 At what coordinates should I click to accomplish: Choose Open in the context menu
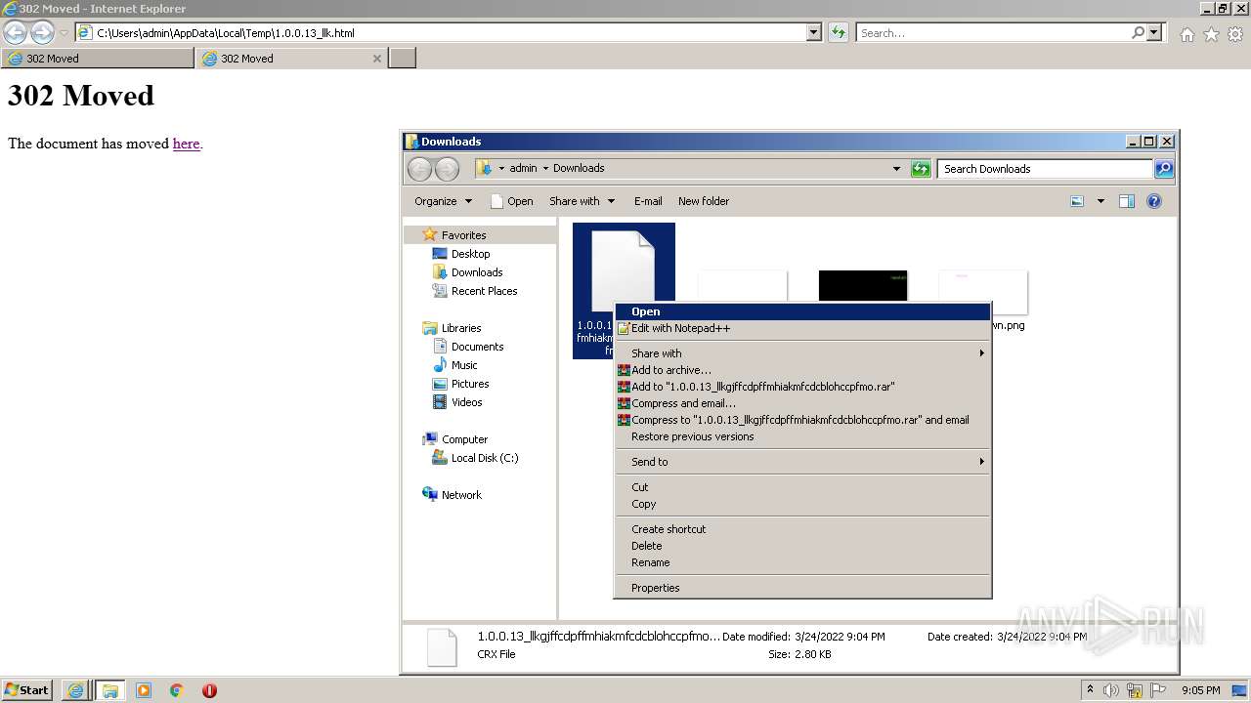(x=801, y=311)
